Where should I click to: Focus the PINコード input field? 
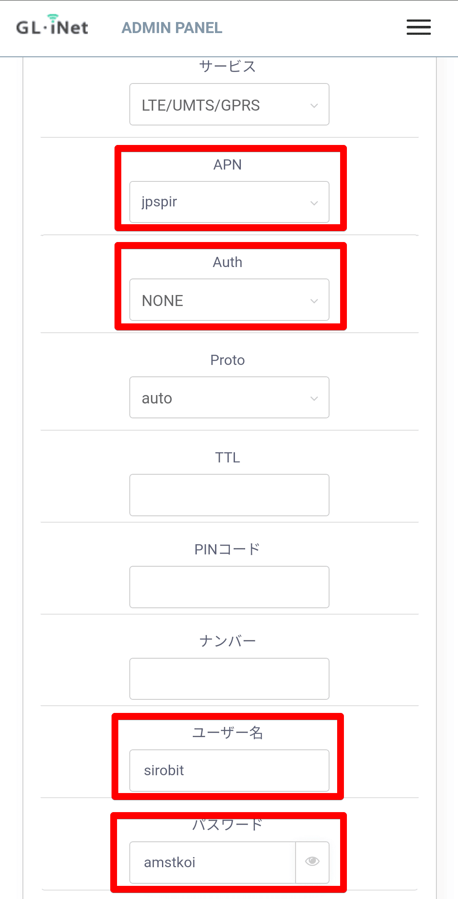[x=229, y=587]
